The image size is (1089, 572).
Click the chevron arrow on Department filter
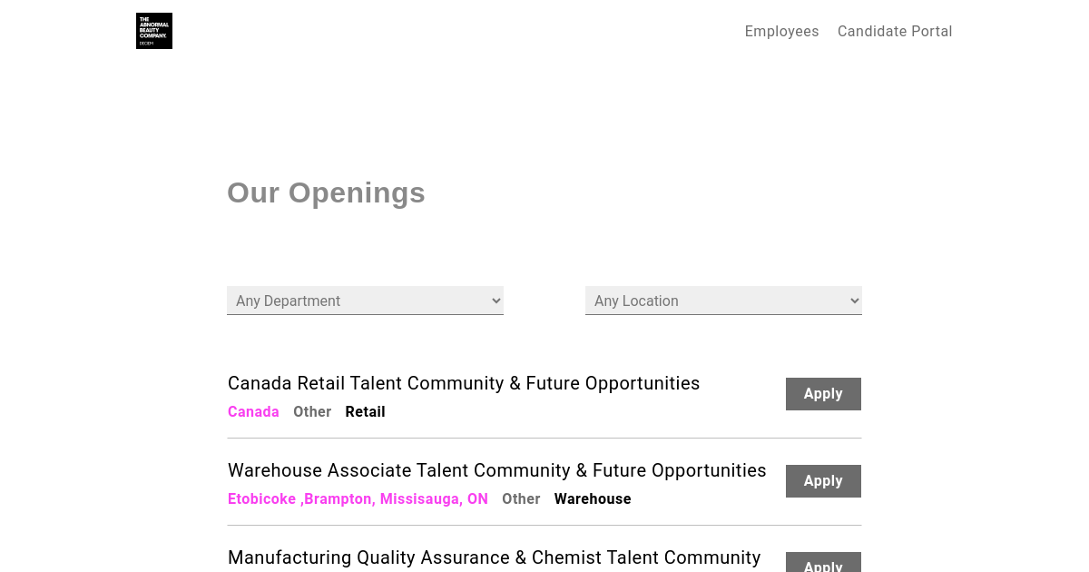(x=495, y=301)
